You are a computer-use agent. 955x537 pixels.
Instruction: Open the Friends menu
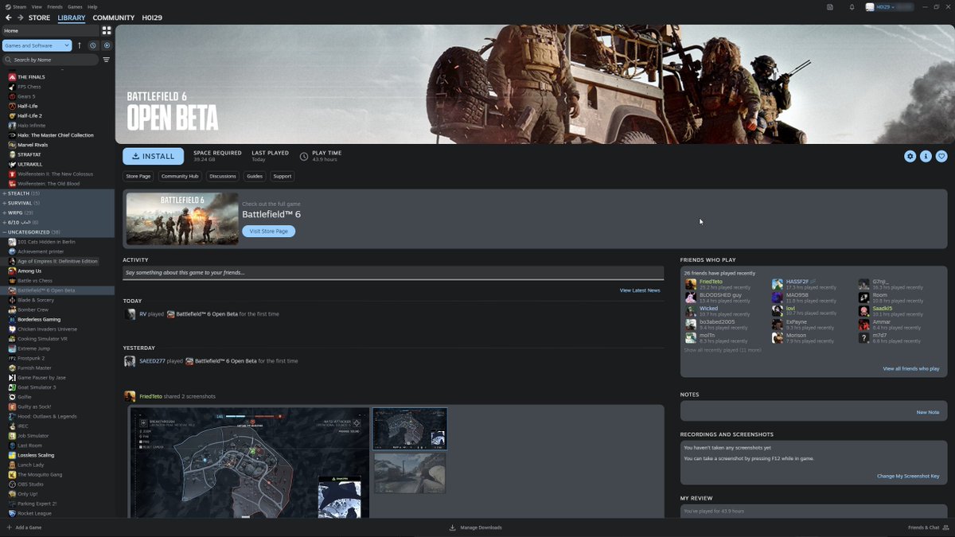[55, 6]
